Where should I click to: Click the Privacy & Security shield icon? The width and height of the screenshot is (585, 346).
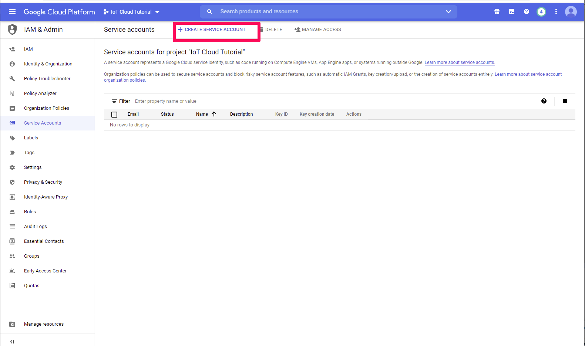[12, 182]
